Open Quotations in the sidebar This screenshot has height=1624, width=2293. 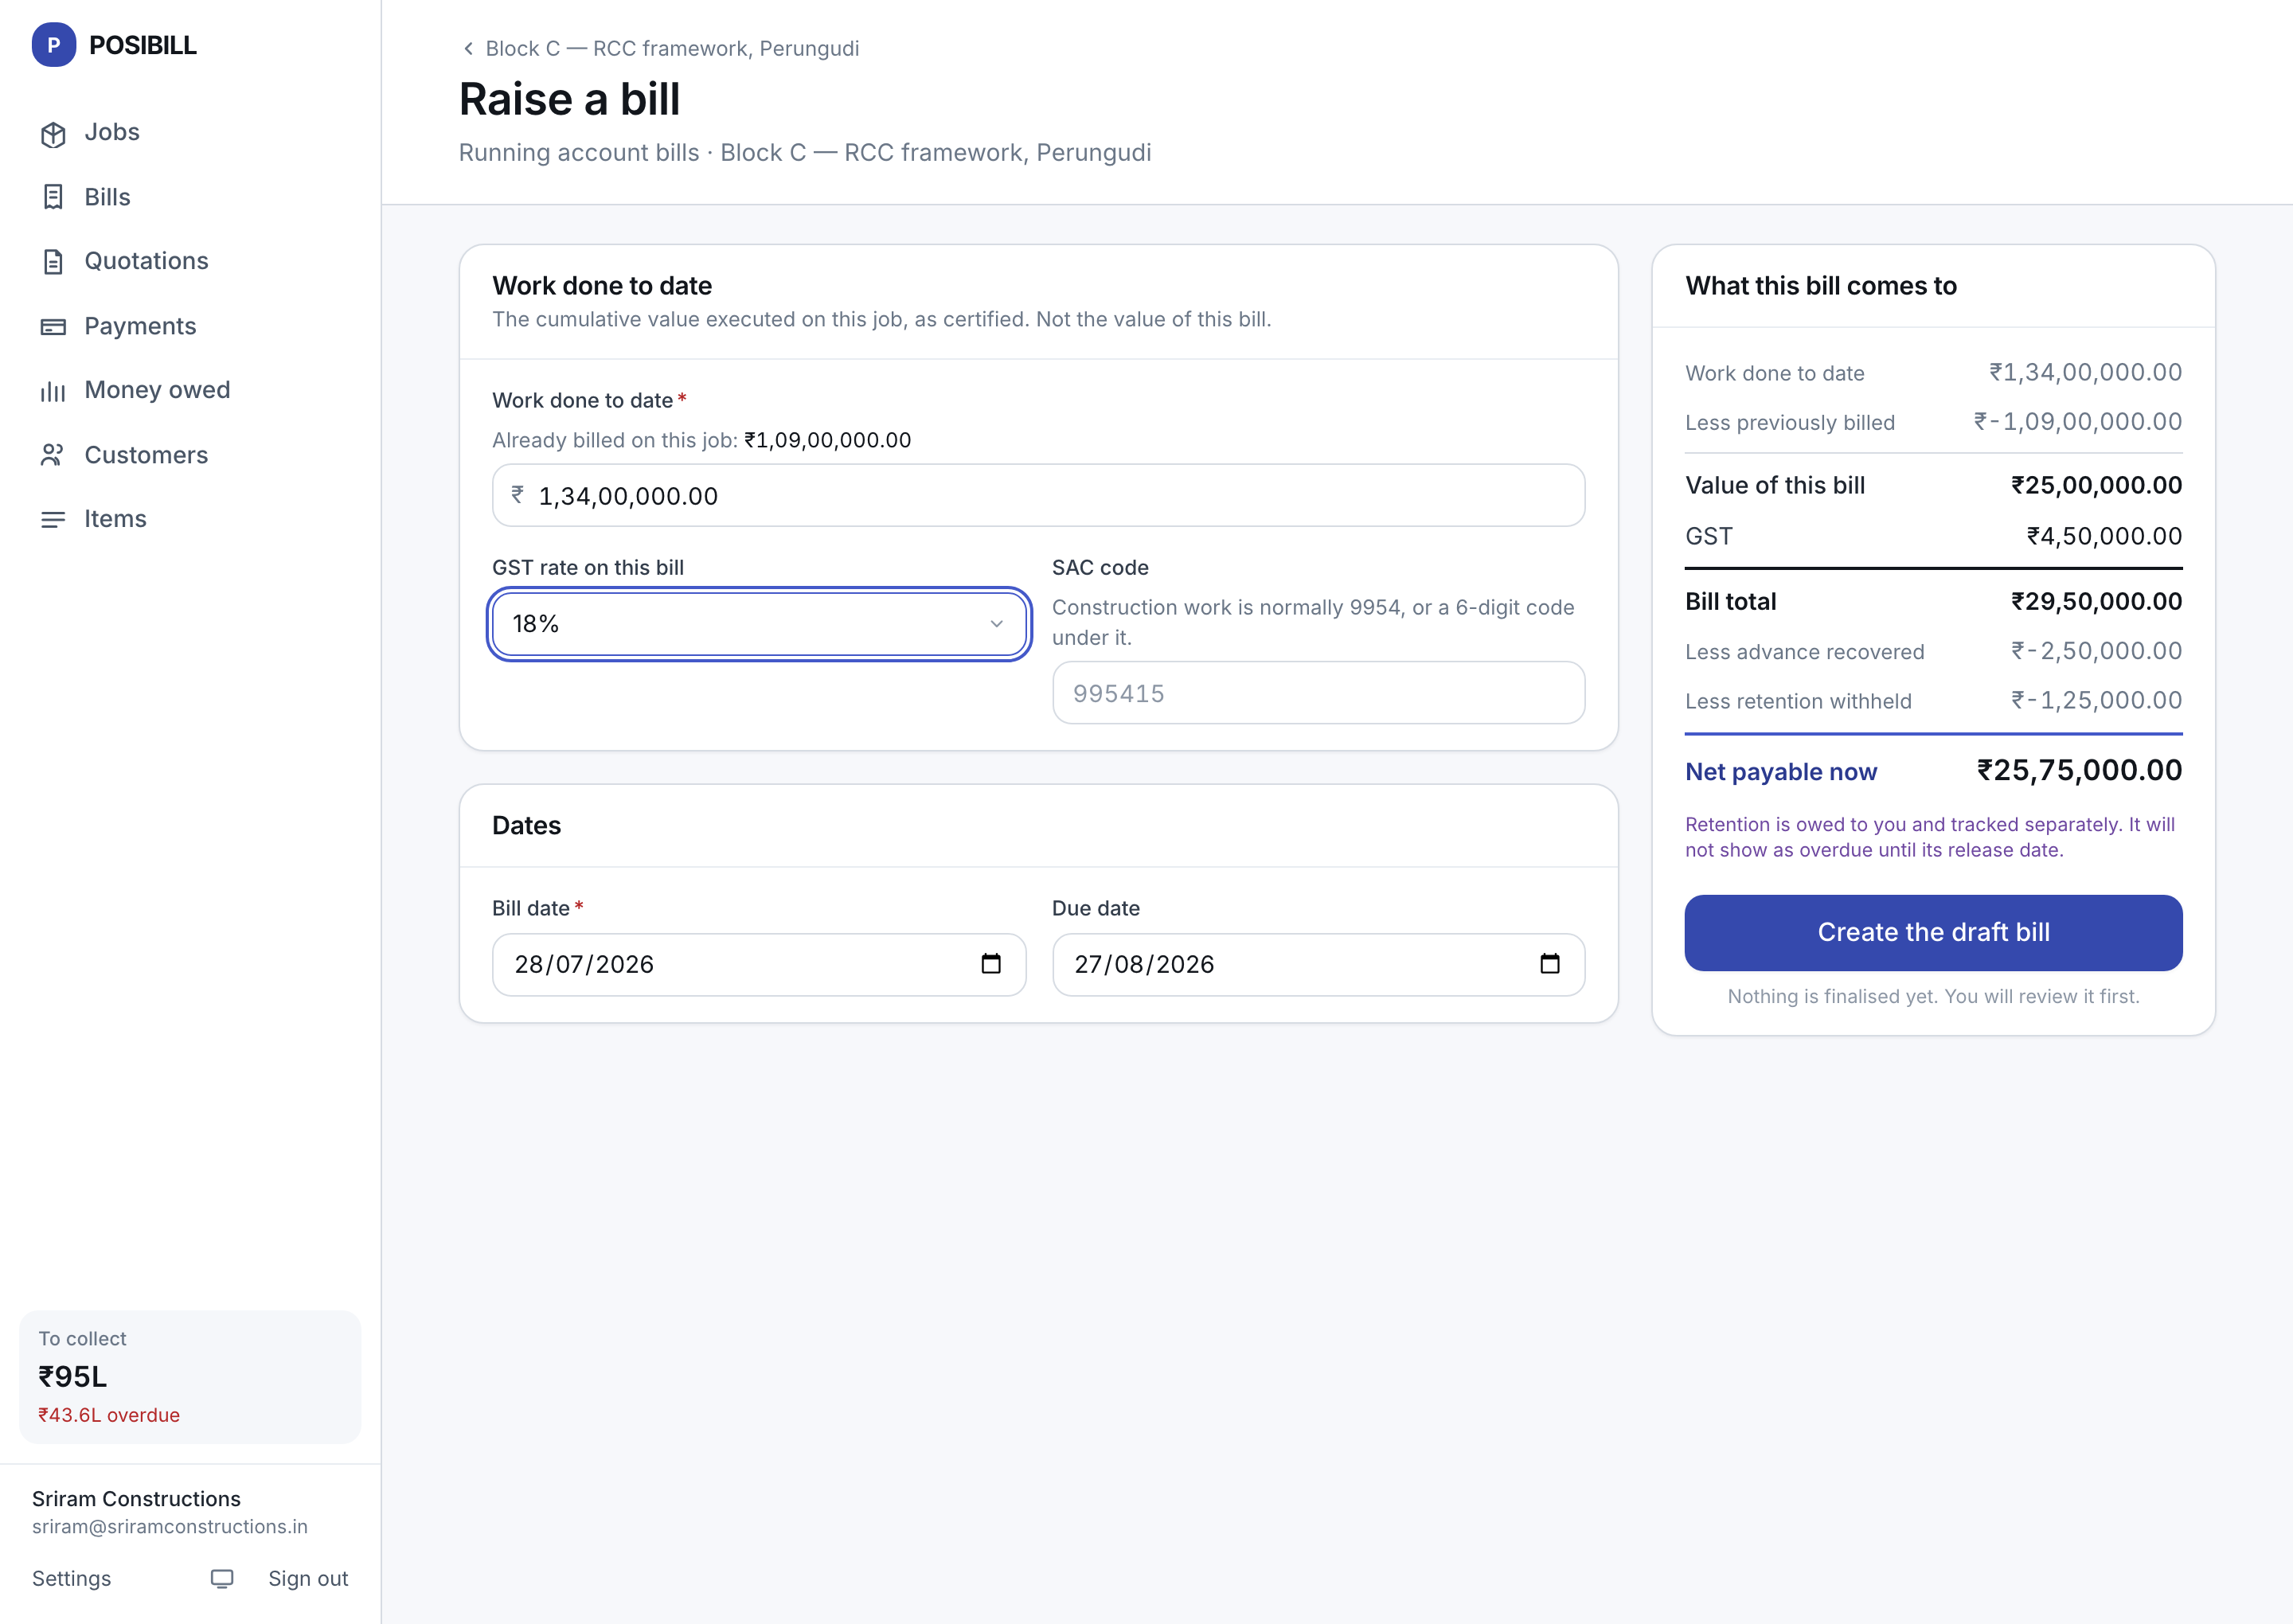pyautogui.click(x=190, y=262)
